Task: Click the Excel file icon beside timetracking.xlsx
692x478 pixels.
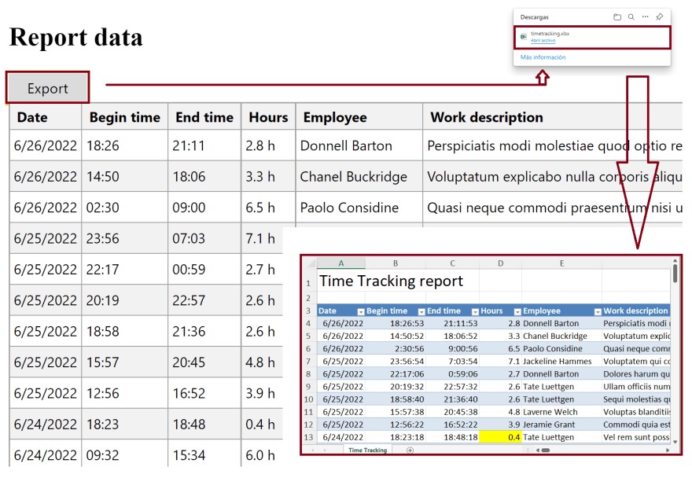Action: point(523,36)
